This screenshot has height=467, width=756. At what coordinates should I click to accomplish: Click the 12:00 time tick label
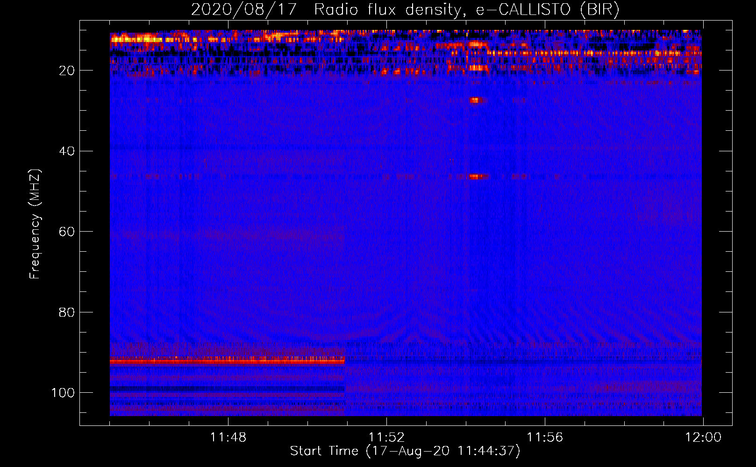703,438
